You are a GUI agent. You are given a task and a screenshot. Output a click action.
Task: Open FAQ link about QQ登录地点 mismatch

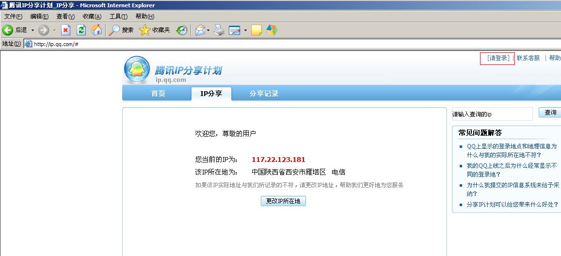[512, 150]
